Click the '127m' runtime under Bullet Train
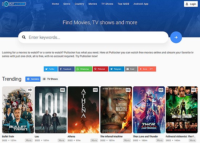The image size is (200, 143). [x=13, y=140]
